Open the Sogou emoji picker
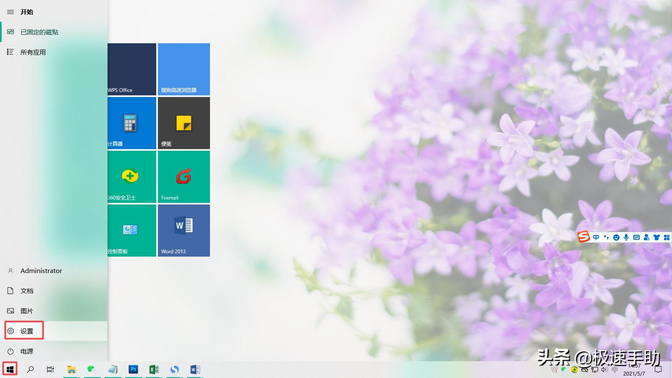 [x=616, y=237]
